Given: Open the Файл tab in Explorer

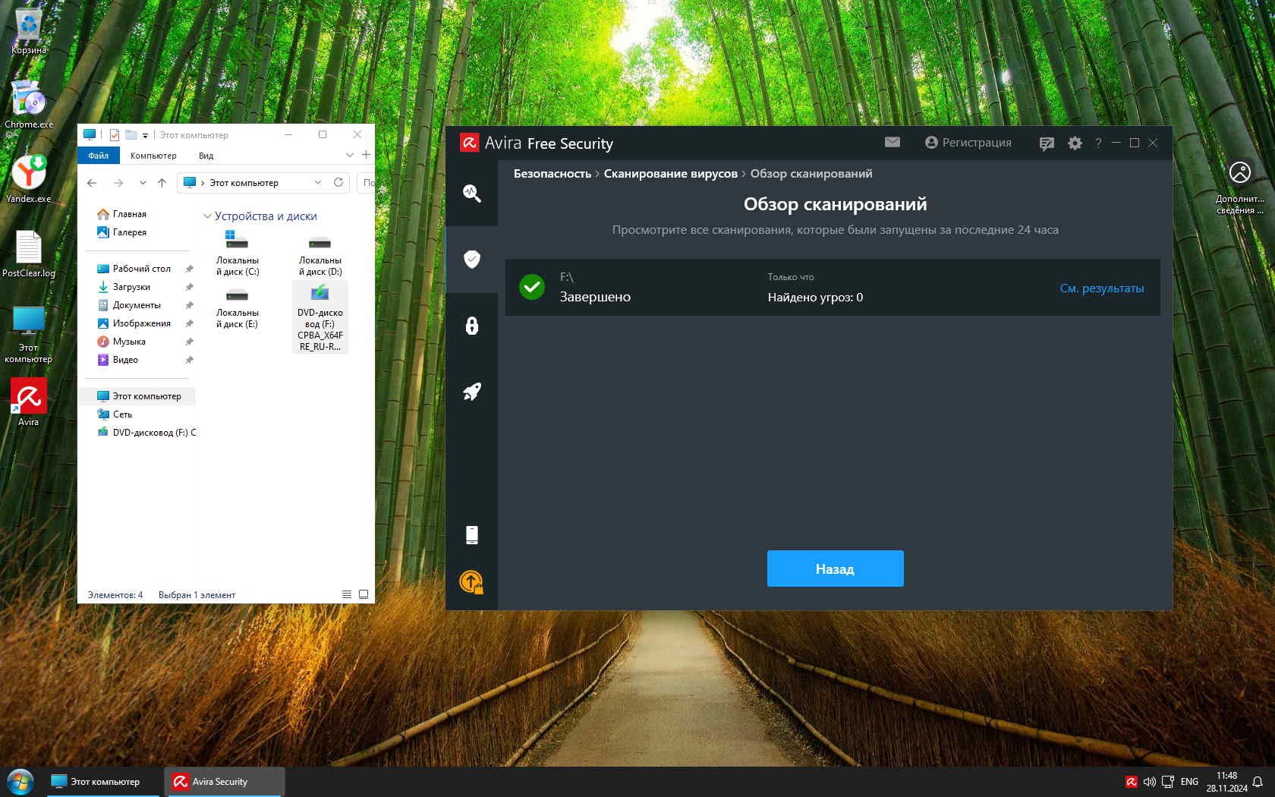Looking at the screenshot, I should click(99, 156).
